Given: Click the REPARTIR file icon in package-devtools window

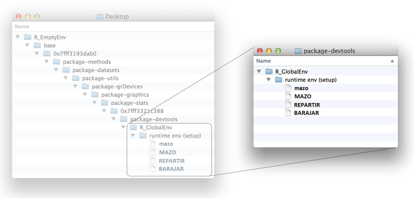Looking at the screenshot, I should 288,105.
